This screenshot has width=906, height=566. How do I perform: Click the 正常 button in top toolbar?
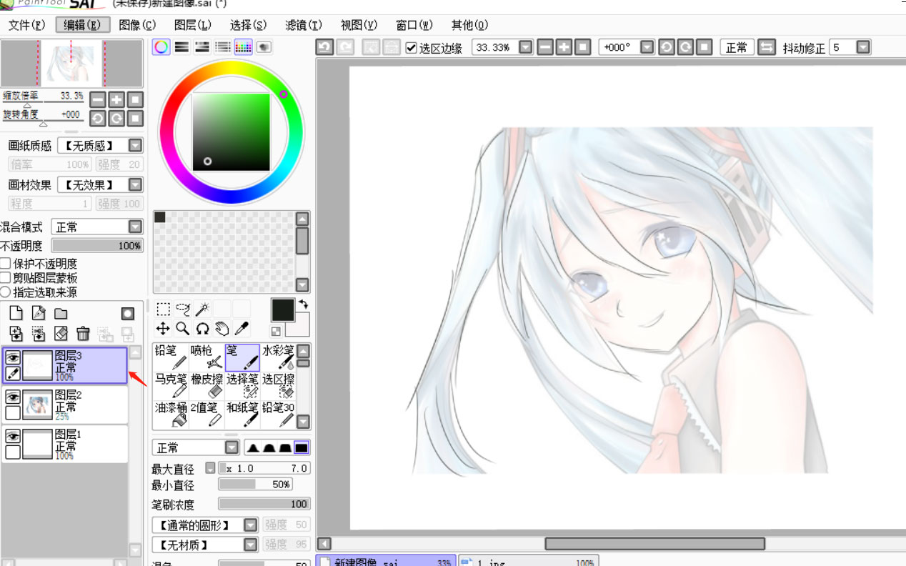click(737, 47)
